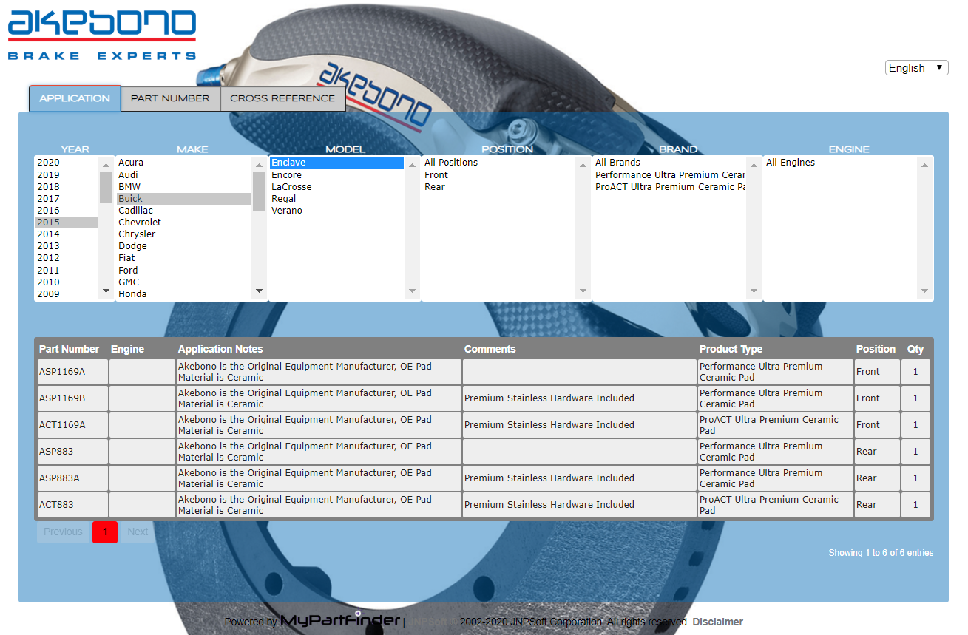This screenshot has width=968, height=635.
Task: Select the Verano model
Action: click(336, 211)
